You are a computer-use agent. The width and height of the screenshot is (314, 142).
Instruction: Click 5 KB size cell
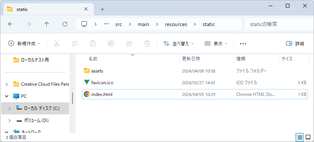tap(302, 82)
